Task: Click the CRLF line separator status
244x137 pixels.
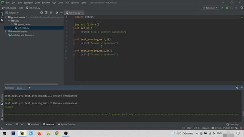Action: tap(189, 128)
